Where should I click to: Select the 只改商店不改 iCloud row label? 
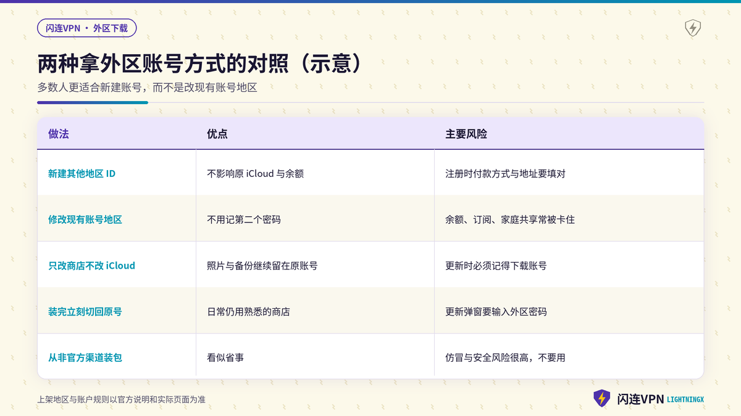pos(91,266)
